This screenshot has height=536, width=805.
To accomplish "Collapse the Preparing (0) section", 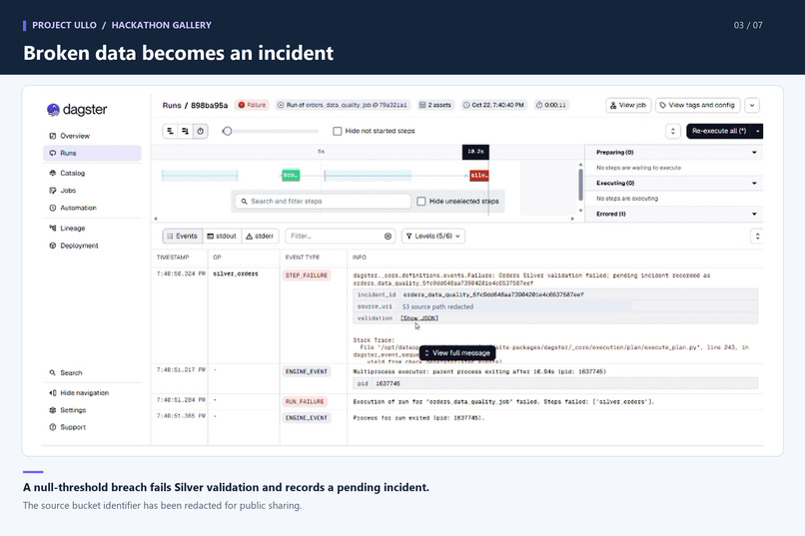I will (x=754, y=153).
